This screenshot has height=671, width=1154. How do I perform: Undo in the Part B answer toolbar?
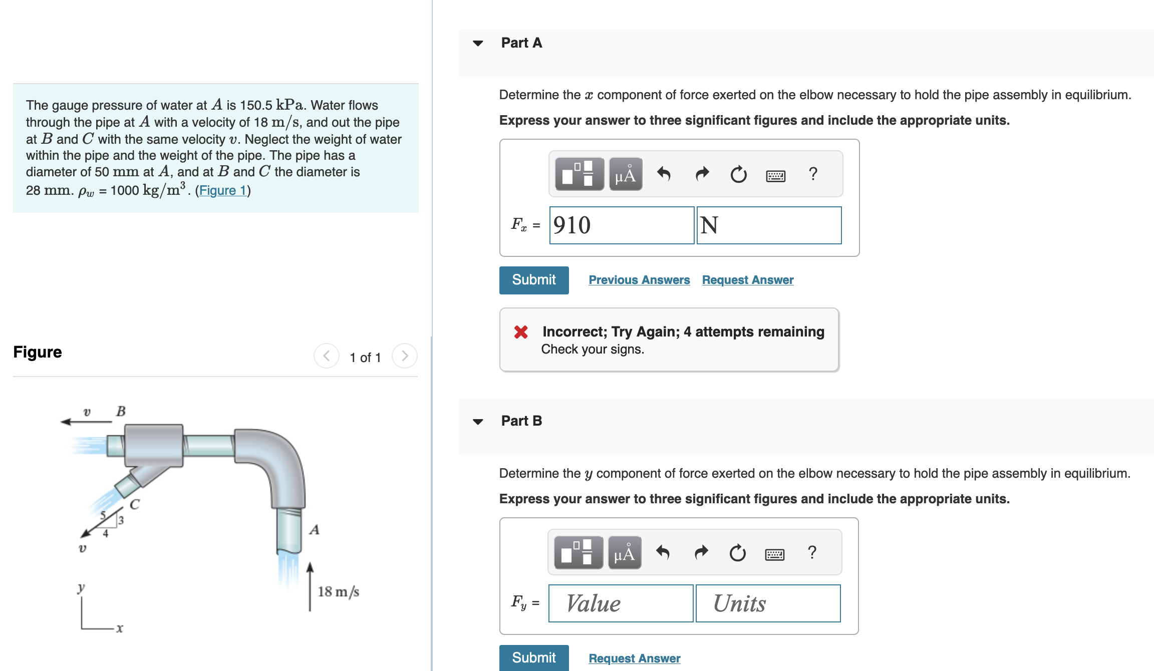tap(665, 552)
